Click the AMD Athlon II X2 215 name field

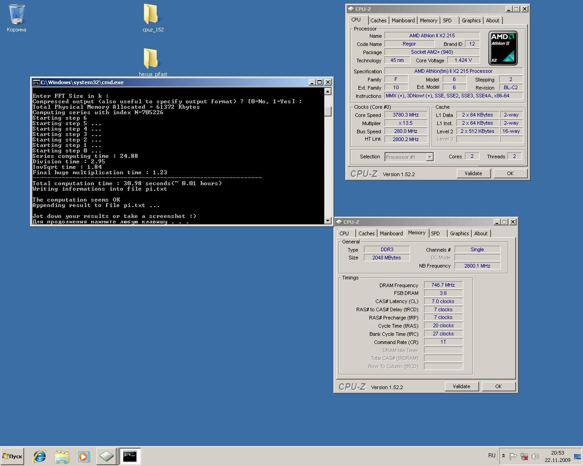[432, 35]
